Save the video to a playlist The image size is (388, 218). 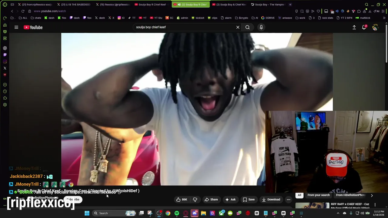click(x=249, y=200)
